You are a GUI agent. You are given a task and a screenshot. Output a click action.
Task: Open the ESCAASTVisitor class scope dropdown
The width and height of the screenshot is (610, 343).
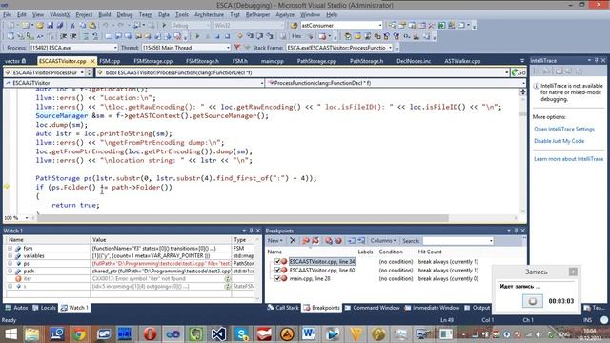[x=134, y=83]
